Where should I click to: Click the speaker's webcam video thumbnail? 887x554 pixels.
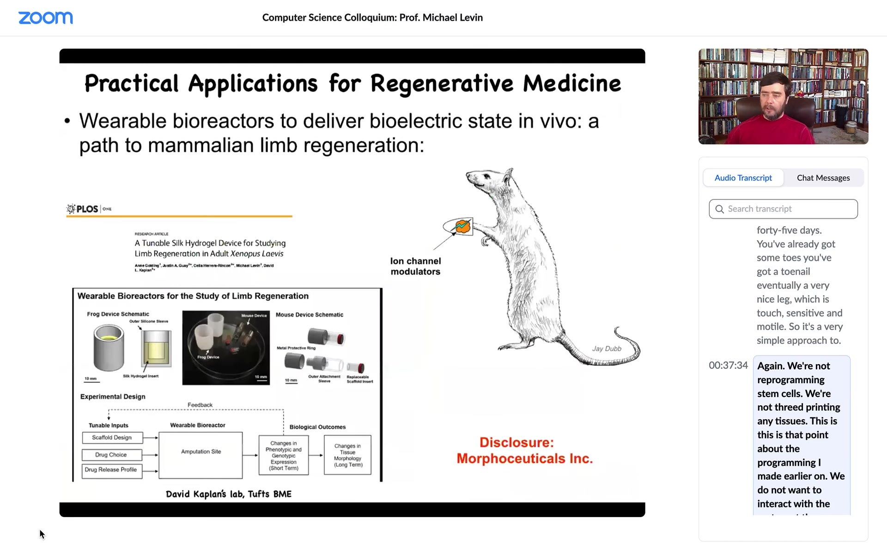[783, 96]
